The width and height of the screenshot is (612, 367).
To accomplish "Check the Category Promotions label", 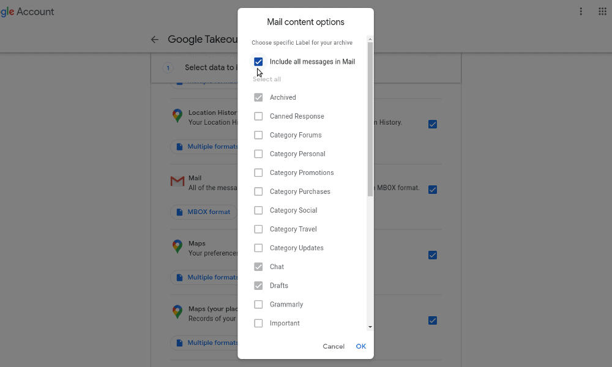I will click(x=258, y=172).
